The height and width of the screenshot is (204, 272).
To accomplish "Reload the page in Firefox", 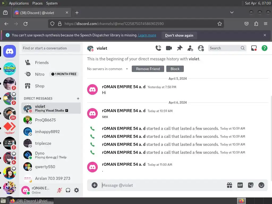I will 25,24.
